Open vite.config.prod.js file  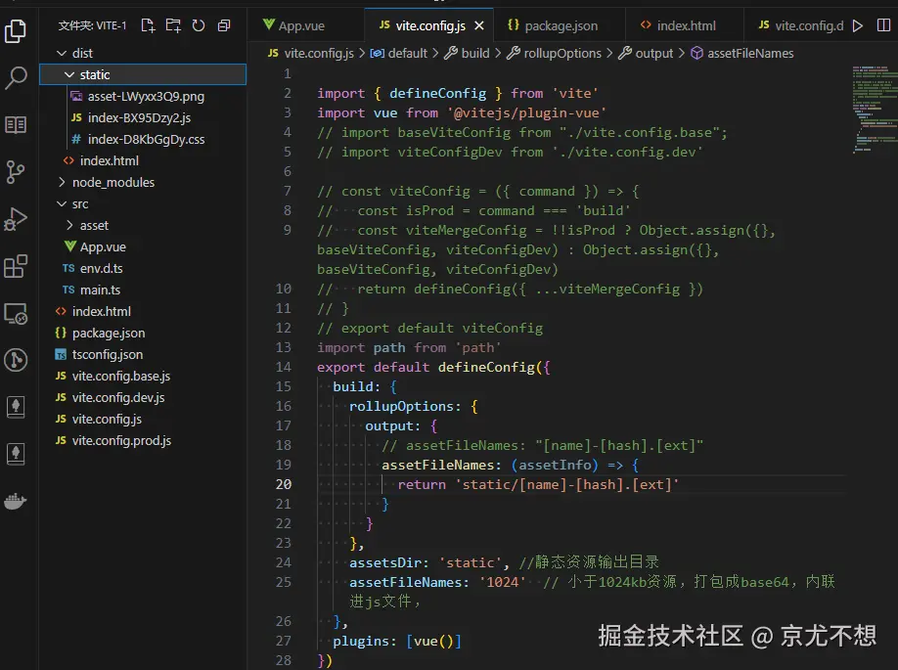[x=121, y=440]
